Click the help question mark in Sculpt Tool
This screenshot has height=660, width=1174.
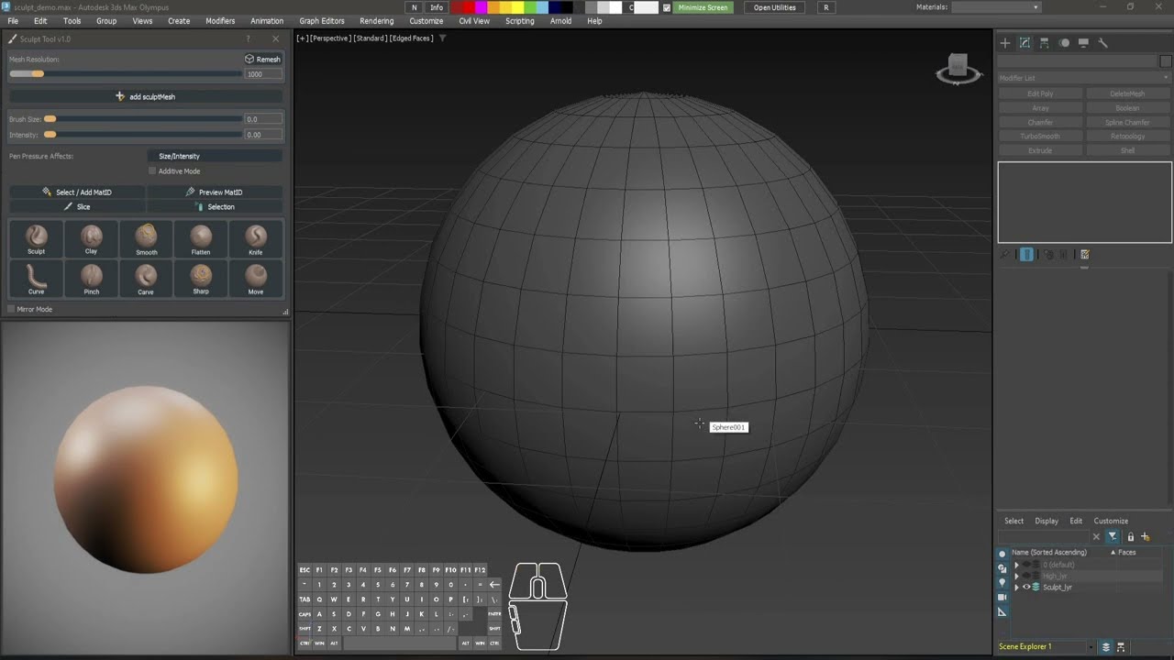(248, 39)
